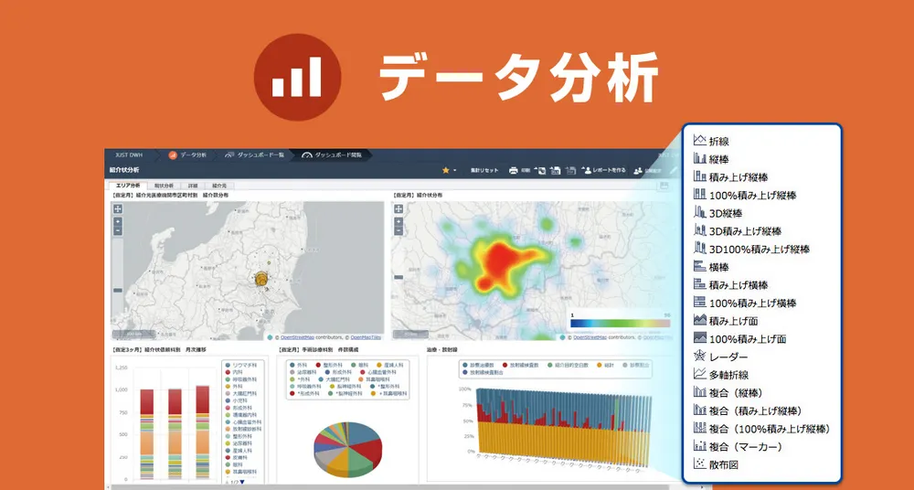
Task: Click the レポートを作る button
Action: pos(604,170)
